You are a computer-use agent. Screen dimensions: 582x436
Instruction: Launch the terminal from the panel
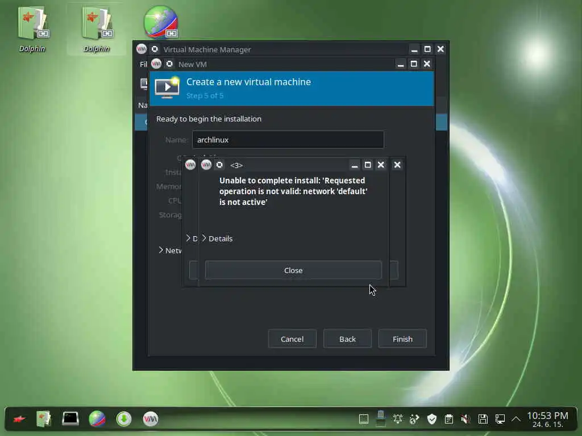coord(70,420)
